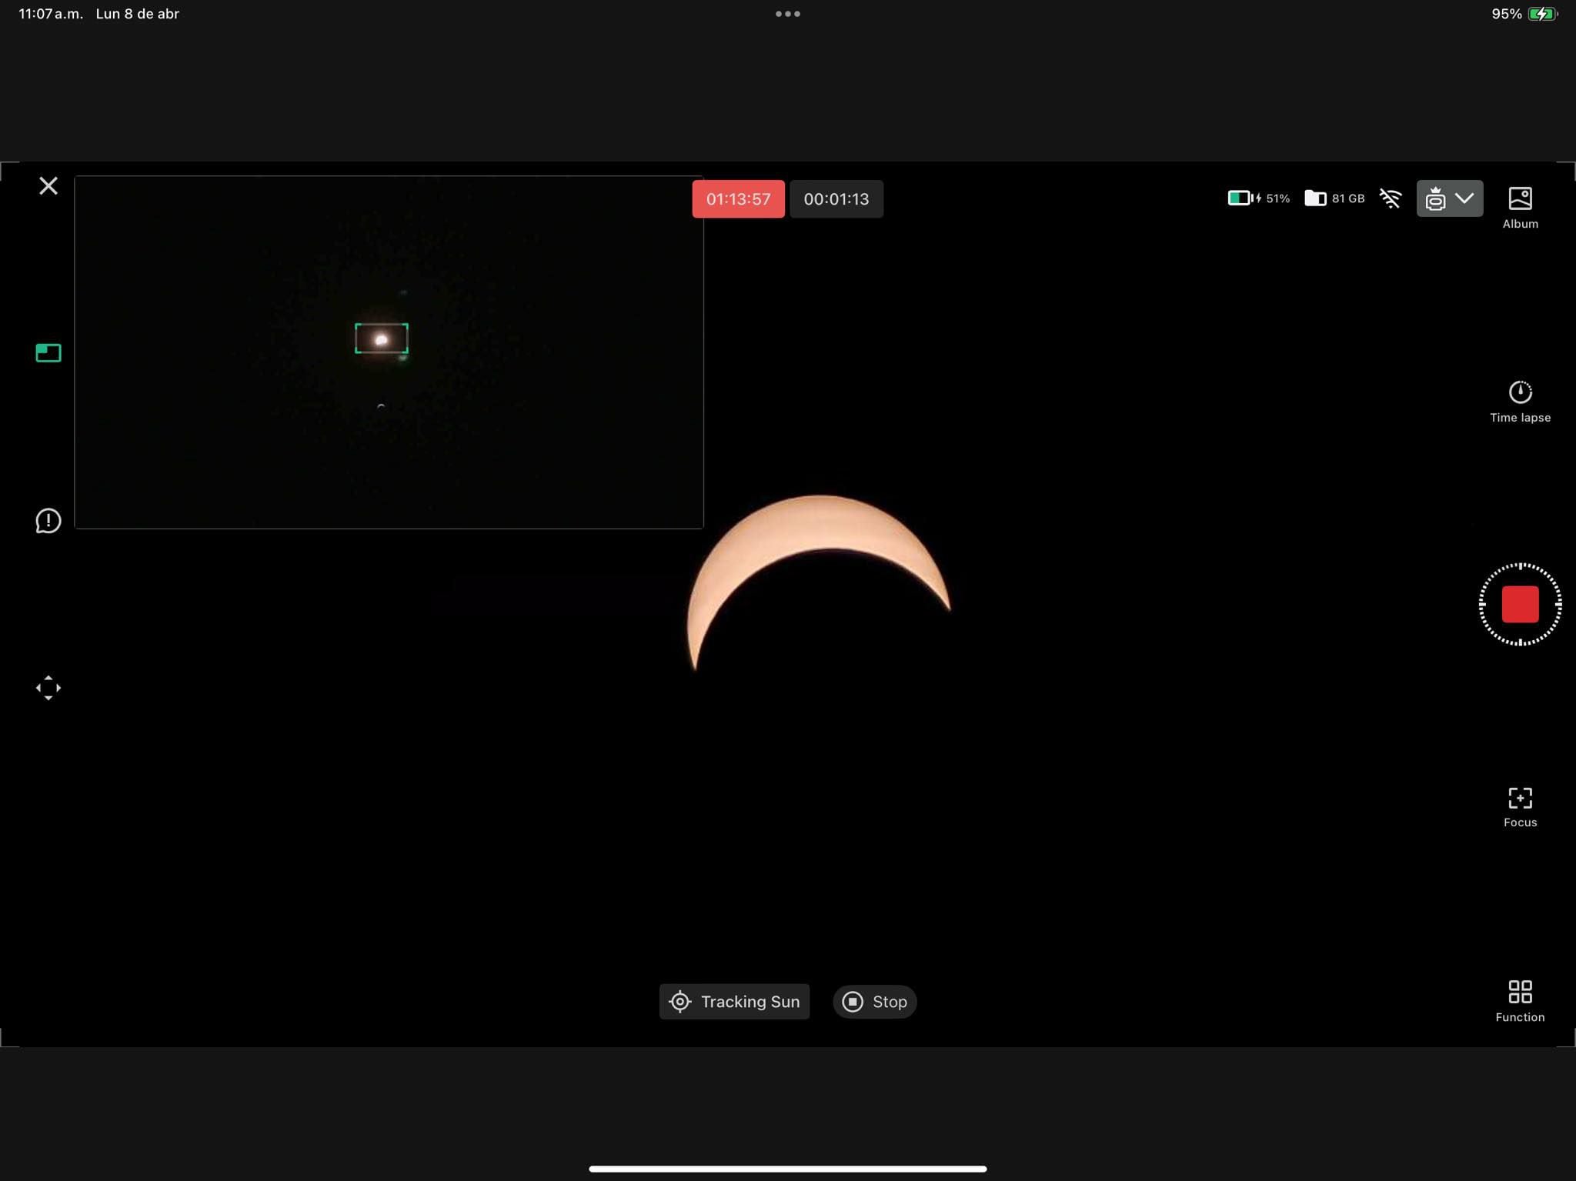
Task: Click the session timer 00:01:13
Action: (x=836, y=199)
